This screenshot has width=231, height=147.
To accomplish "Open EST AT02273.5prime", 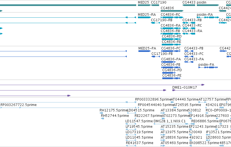I will tap(175, 116).
